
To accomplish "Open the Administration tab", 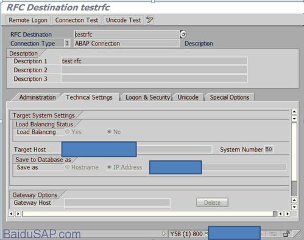I will click(37, 97).
